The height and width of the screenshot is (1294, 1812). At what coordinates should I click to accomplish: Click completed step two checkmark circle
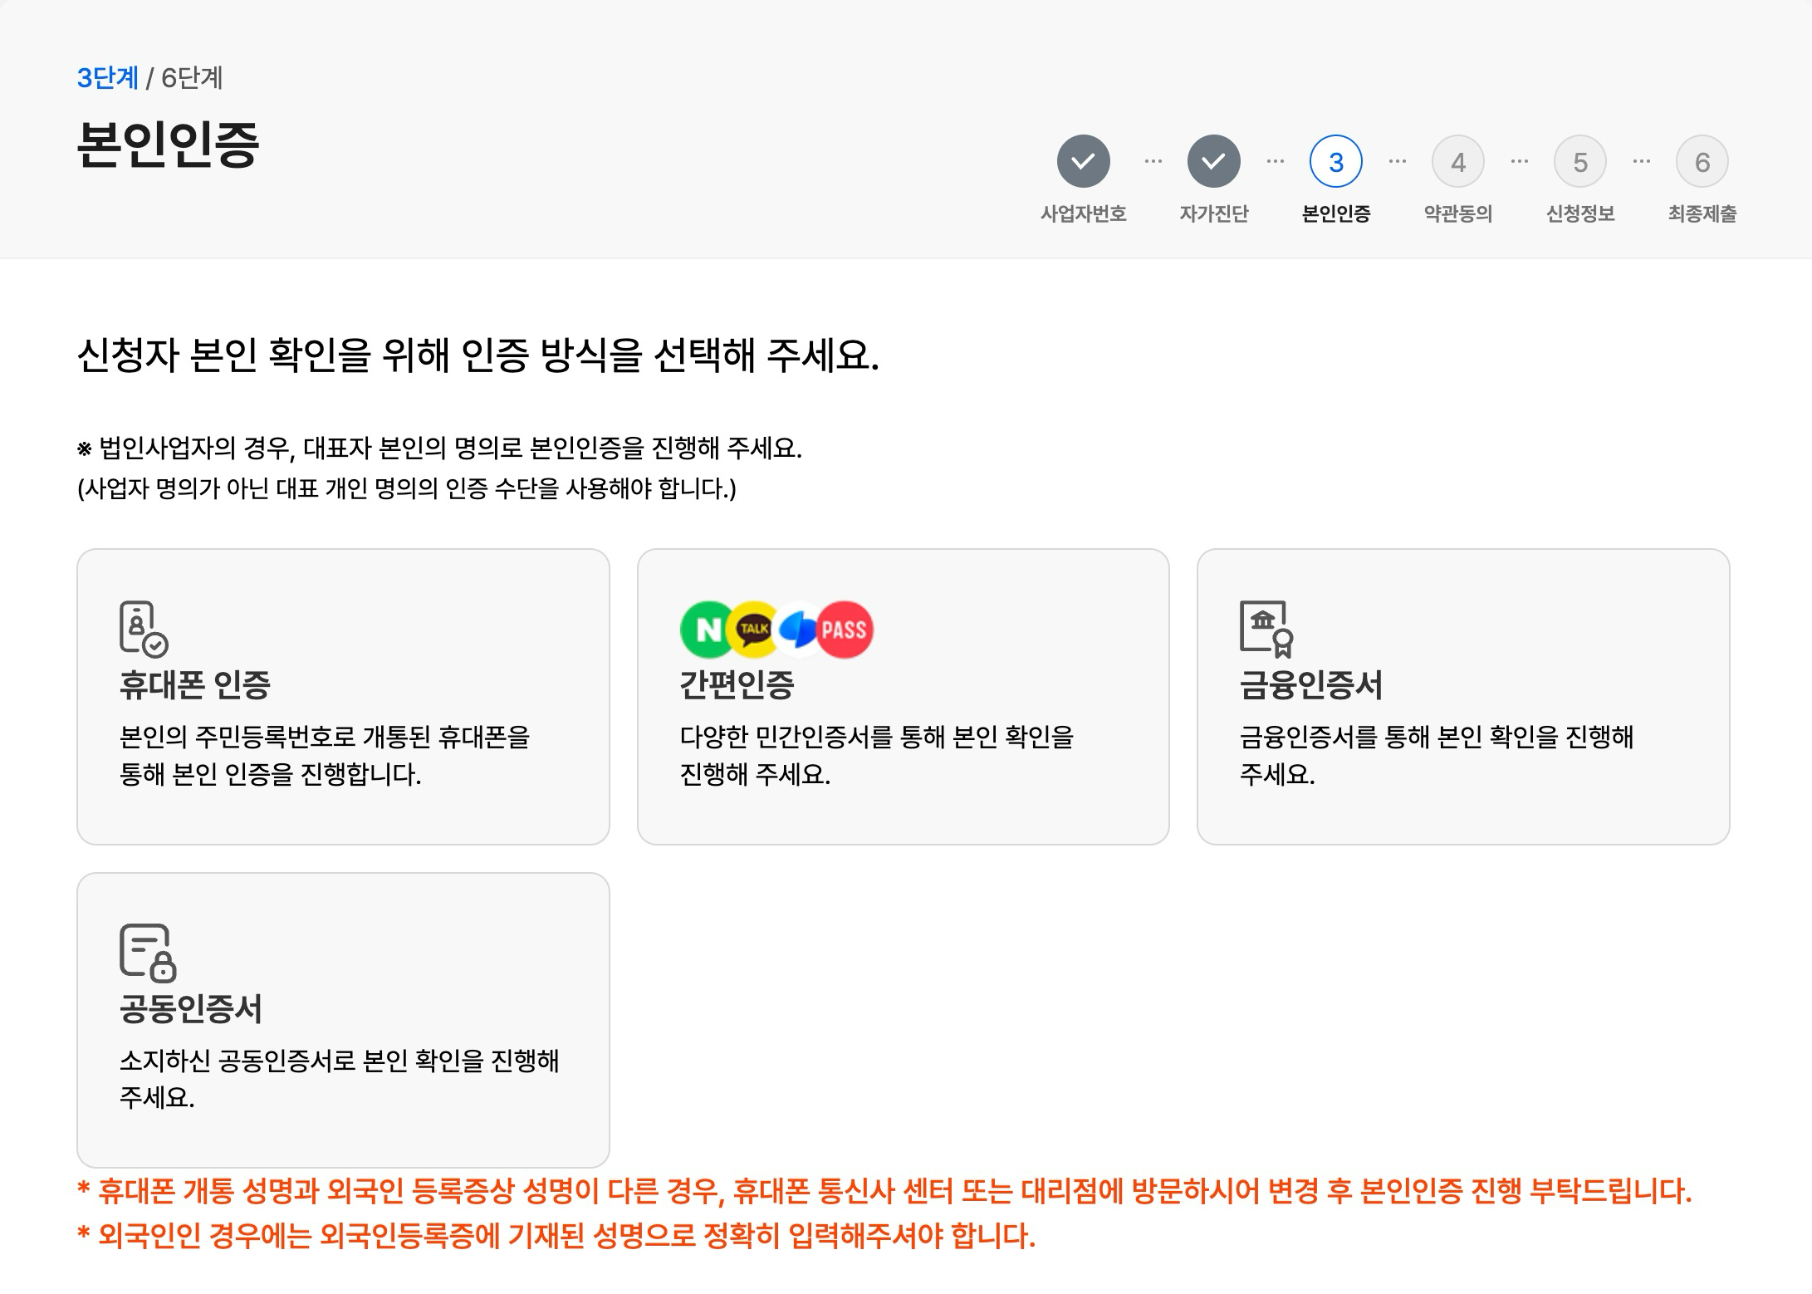[1213, 161]
